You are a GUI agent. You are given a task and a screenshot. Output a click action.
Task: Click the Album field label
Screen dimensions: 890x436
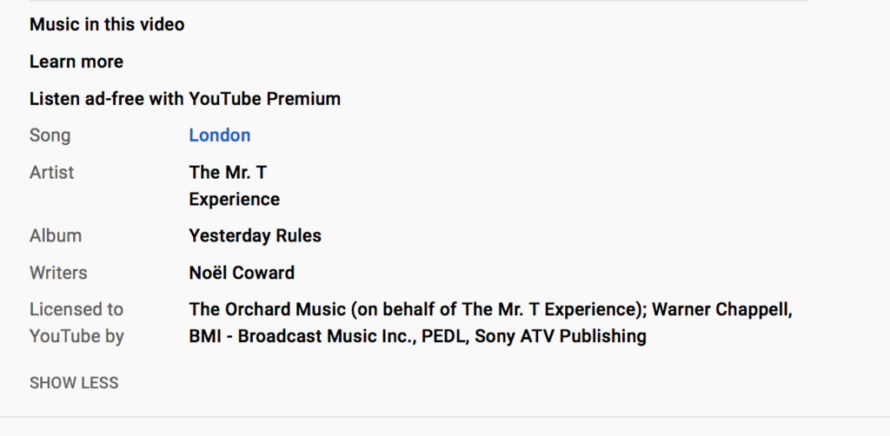click(x=56, y=235)
